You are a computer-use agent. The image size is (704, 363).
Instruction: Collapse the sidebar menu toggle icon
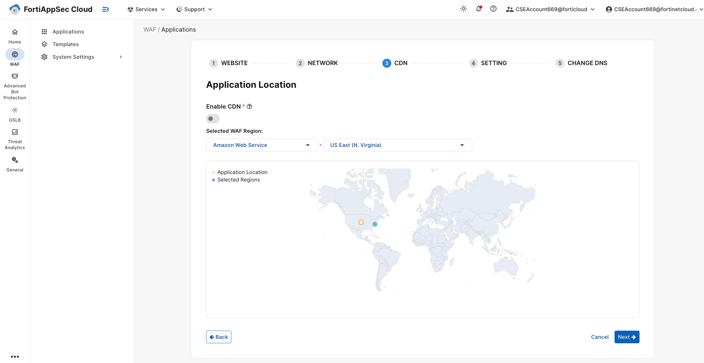(106, 9)
